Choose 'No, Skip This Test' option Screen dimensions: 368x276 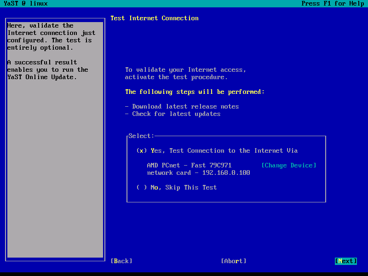tap(177, 188)
